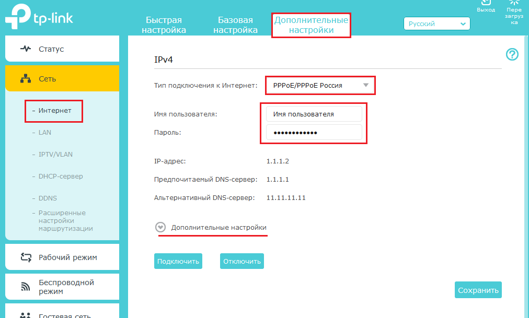The width and height of the screenshot is (529, 318).
Task: Click the Сеть network icon
Action: pyautogui.click(x=26, y=79)
